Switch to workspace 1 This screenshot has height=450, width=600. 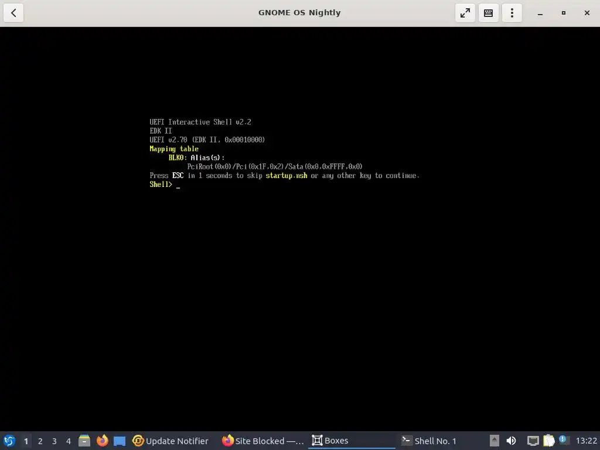pos(26,441)
